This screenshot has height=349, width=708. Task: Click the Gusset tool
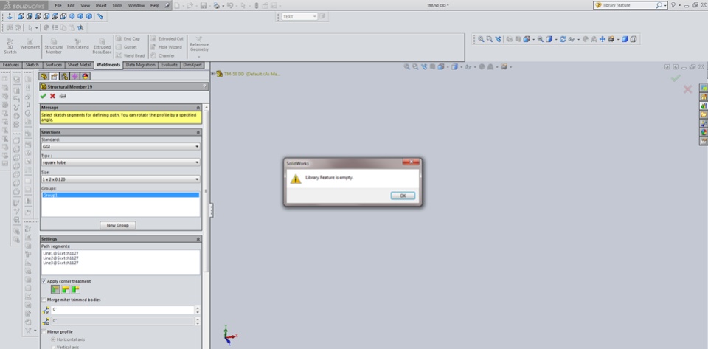pos(127,47)
